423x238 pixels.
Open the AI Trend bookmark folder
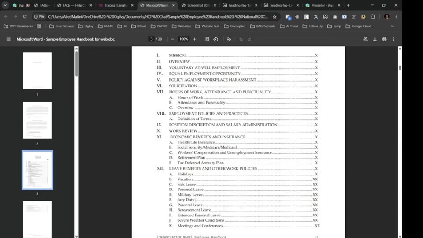(x=289, y=26)
